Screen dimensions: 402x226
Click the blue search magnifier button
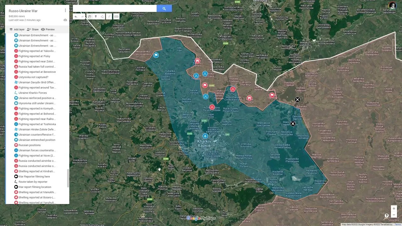click(x=164, y=8)
